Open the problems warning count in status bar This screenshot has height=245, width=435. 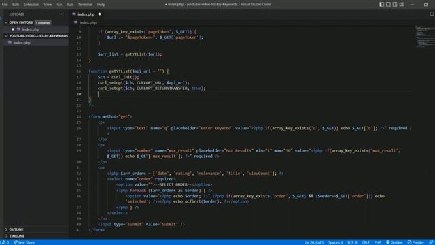coord(5,242)
